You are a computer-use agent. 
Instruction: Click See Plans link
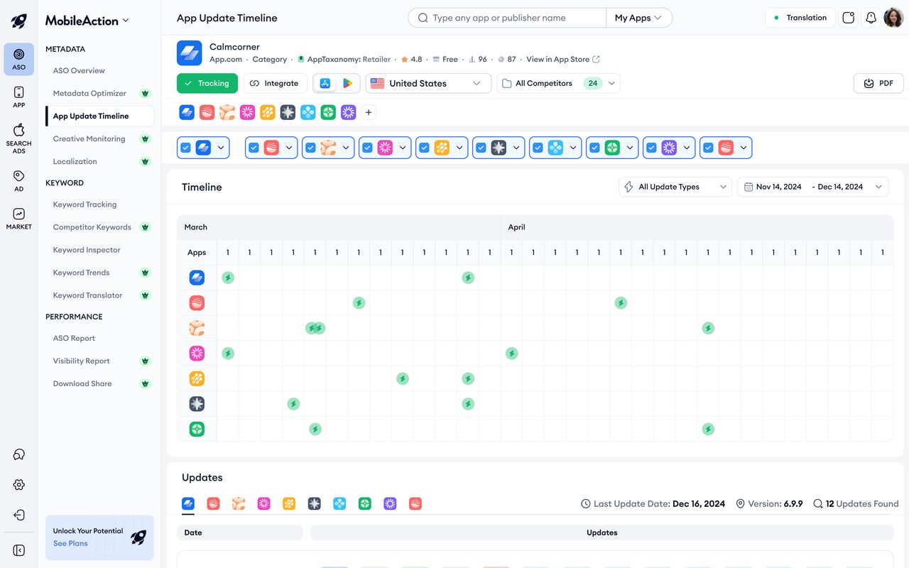coord(70,543)
